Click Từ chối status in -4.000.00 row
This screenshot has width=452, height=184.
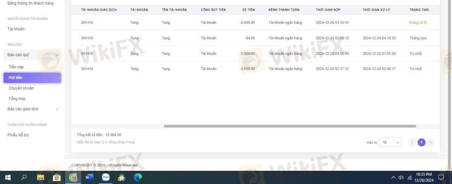(x=415, y=69)
